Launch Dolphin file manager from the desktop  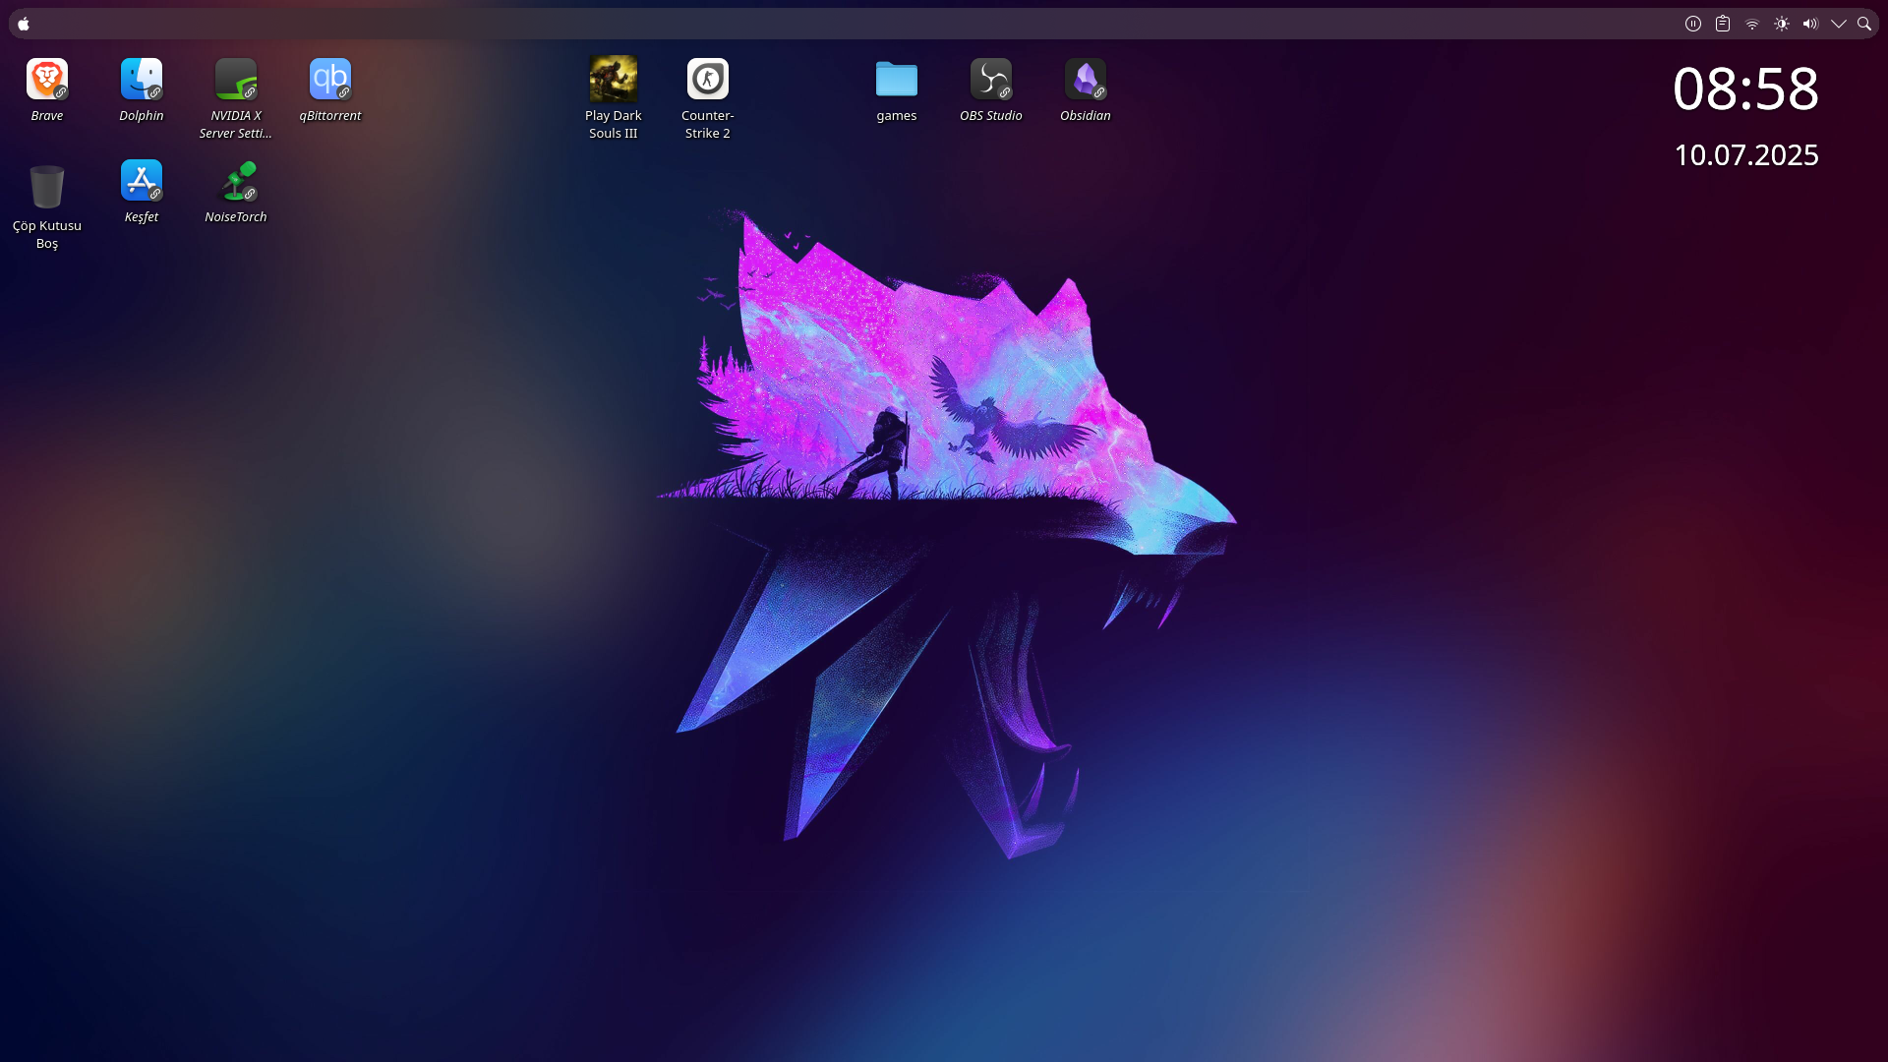[142, 80]
